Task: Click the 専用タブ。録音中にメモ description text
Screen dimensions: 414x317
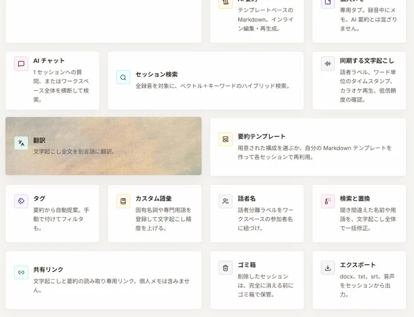Action: click(368, 20)
